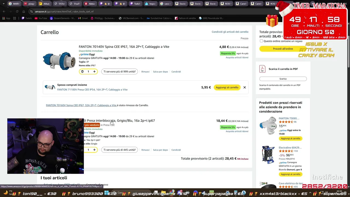The image size is (350, 197).
Task: Open the Roundcube webmail bookmark
Action: [x=211, y=18]
